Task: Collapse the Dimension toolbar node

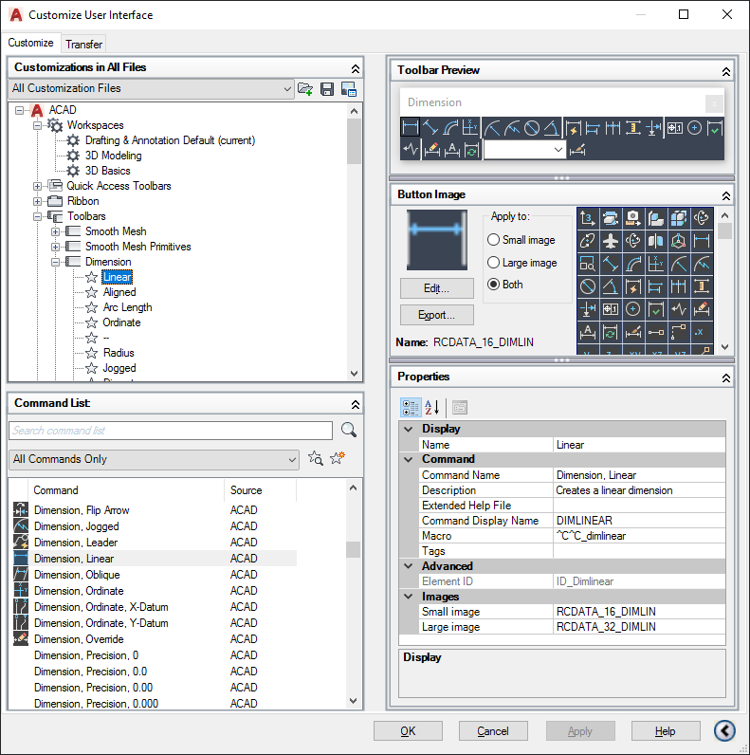Action: [55, 263]
